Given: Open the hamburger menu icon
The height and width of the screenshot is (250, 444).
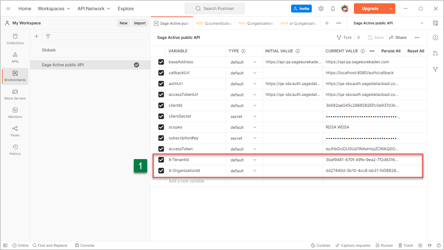Looking at the screenshot, I should [x=8, y=9].
